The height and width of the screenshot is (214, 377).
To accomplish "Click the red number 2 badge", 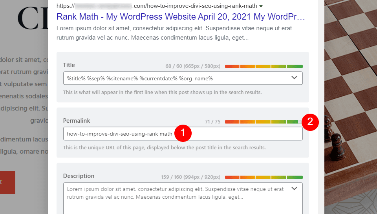I will click(x=310, y=122).
